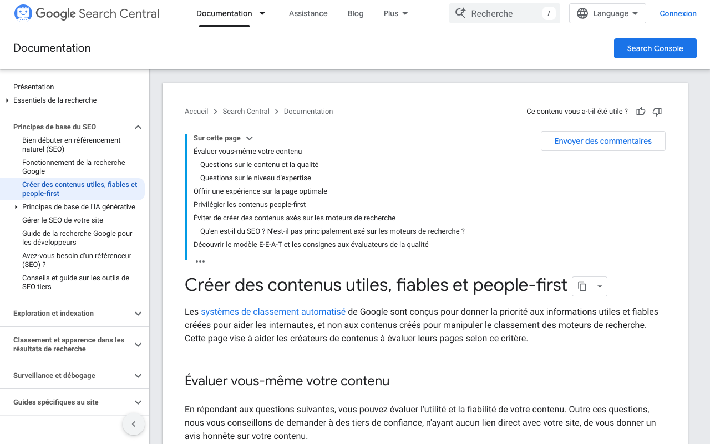Image resolution: width=710 pixels, height=444 pixels.
Task: Click the Google Search Central logo
Action: [87, 13]
